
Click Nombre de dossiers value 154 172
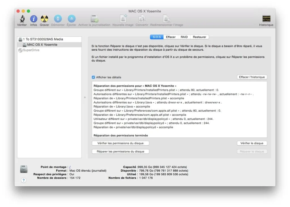point(75,178)
